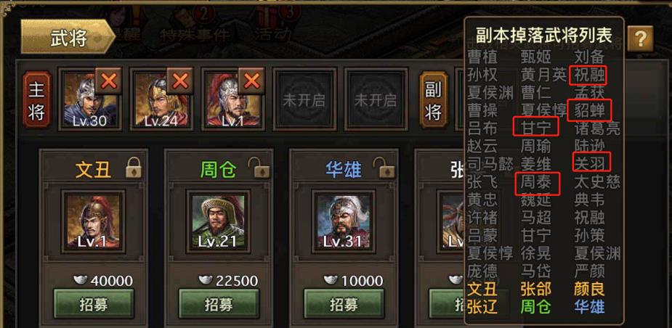This screenshot has height=328, width=672.
Task: Open the question mark help icon
Action: (640, 39)
